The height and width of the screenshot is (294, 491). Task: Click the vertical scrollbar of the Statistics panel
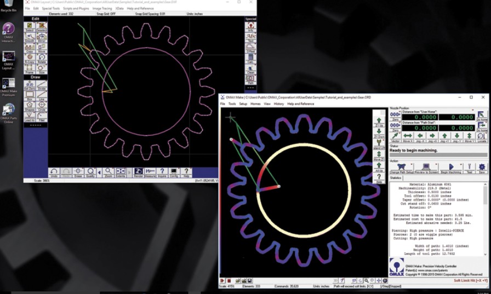tap(486, 219)
